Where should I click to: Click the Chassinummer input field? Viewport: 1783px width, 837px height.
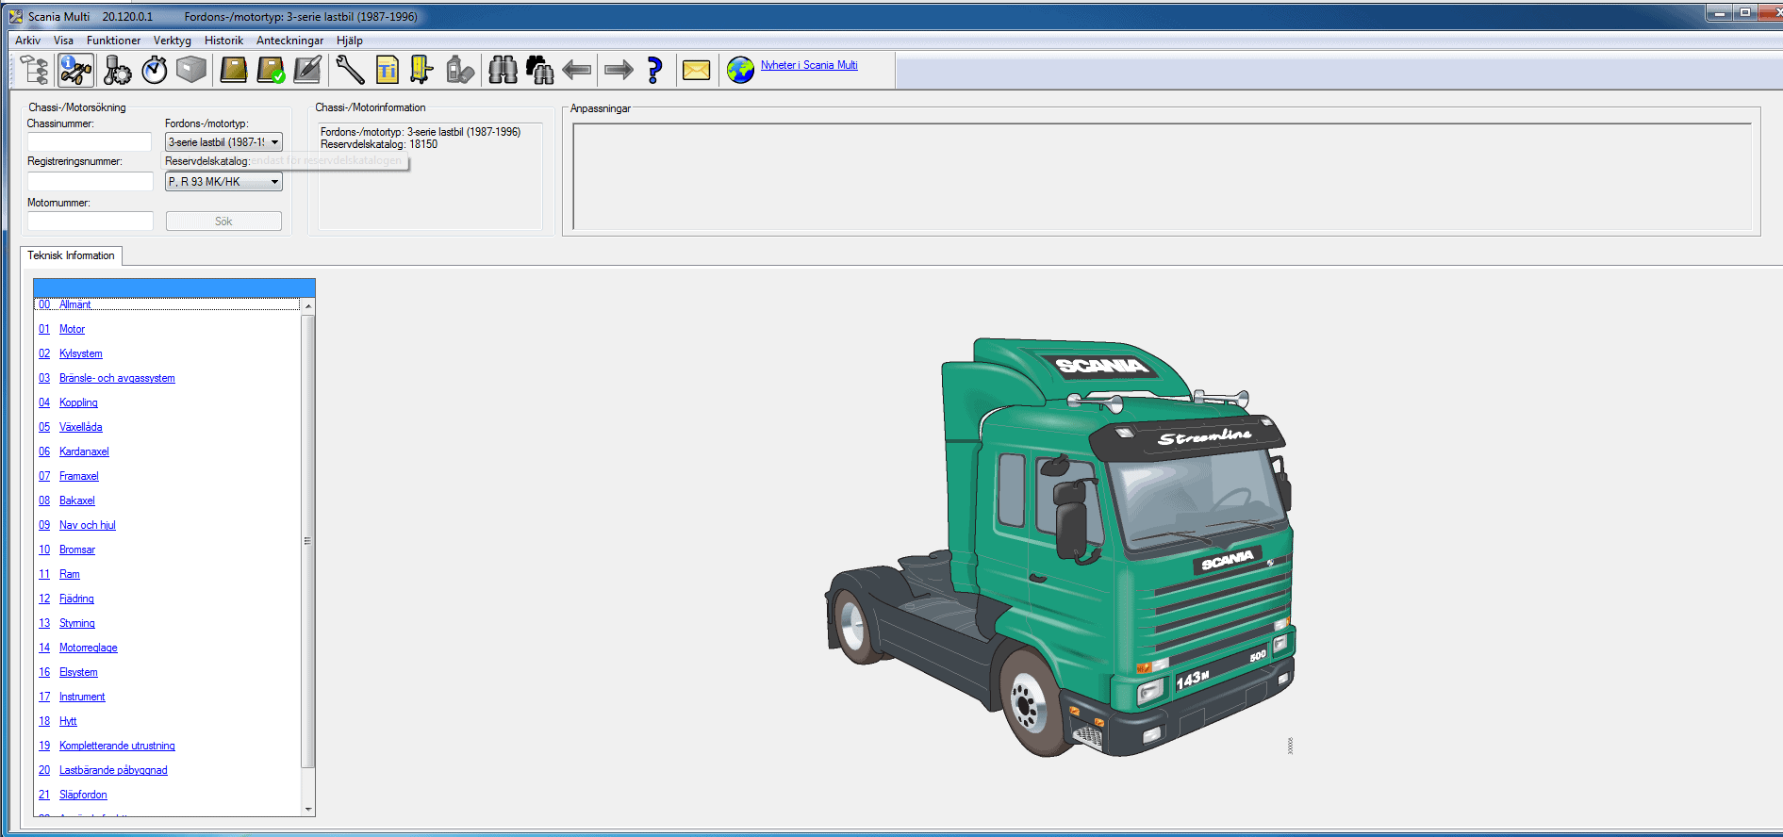point(90,142)
